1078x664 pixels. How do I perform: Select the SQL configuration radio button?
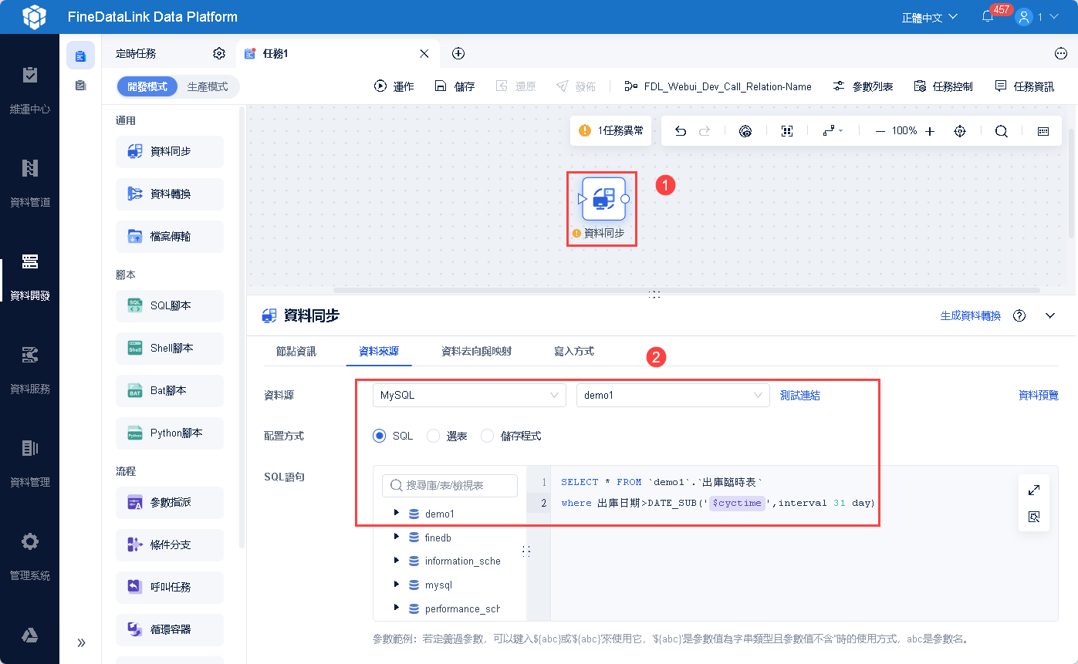(379, 436)
